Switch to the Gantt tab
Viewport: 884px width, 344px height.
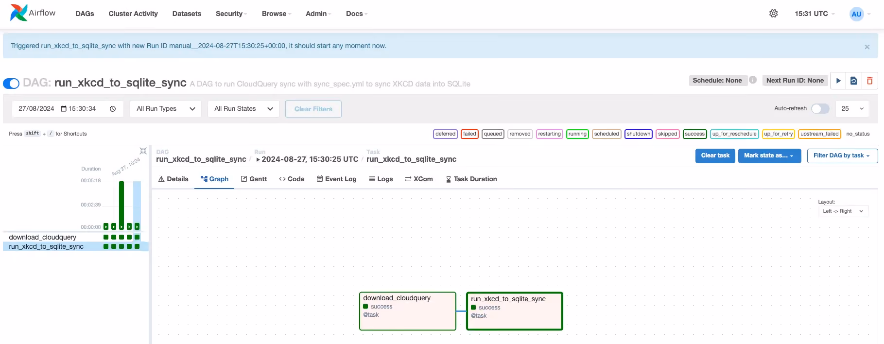[x=254, y=179]
